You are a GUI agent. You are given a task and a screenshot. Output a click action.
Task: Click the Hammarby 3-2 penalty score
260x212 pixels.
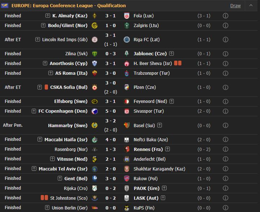111,121
